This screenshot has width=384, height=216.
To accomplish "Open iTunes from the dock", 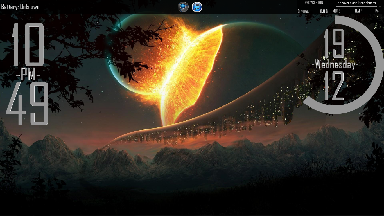I will pyautogui.click(x=197, y=7).
